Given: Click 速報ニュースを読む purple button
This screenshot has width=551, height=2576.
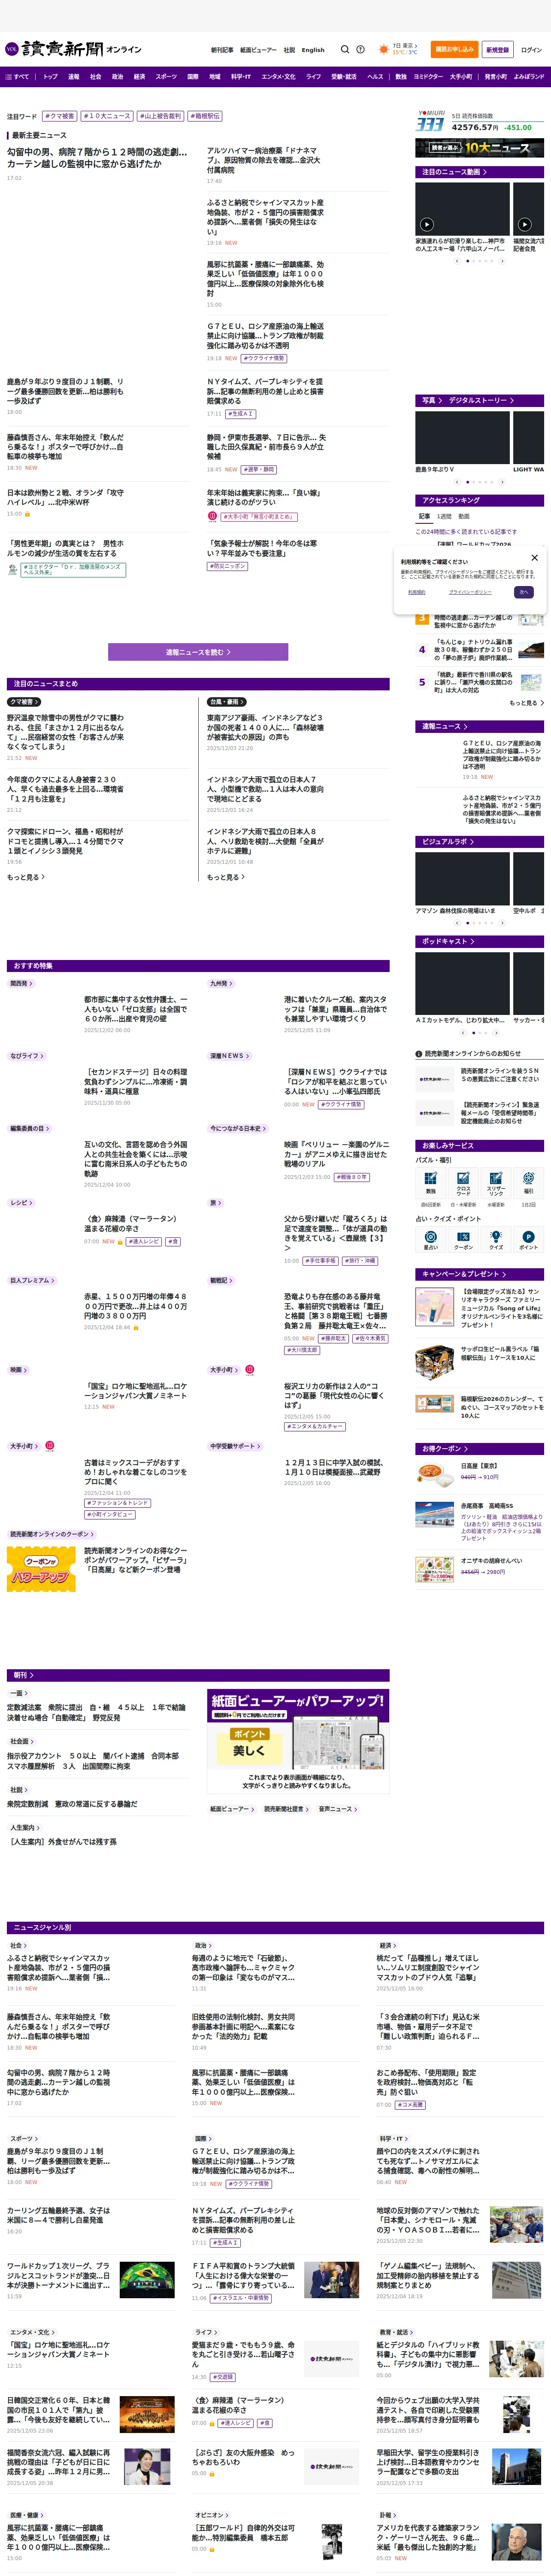Looking at the screenshot, I should 198,652.
